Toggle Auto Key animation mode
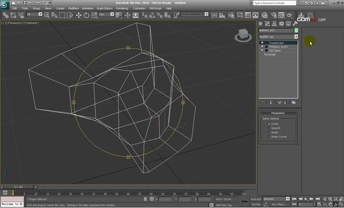This screenshot has width=344, height=208. 256,199
